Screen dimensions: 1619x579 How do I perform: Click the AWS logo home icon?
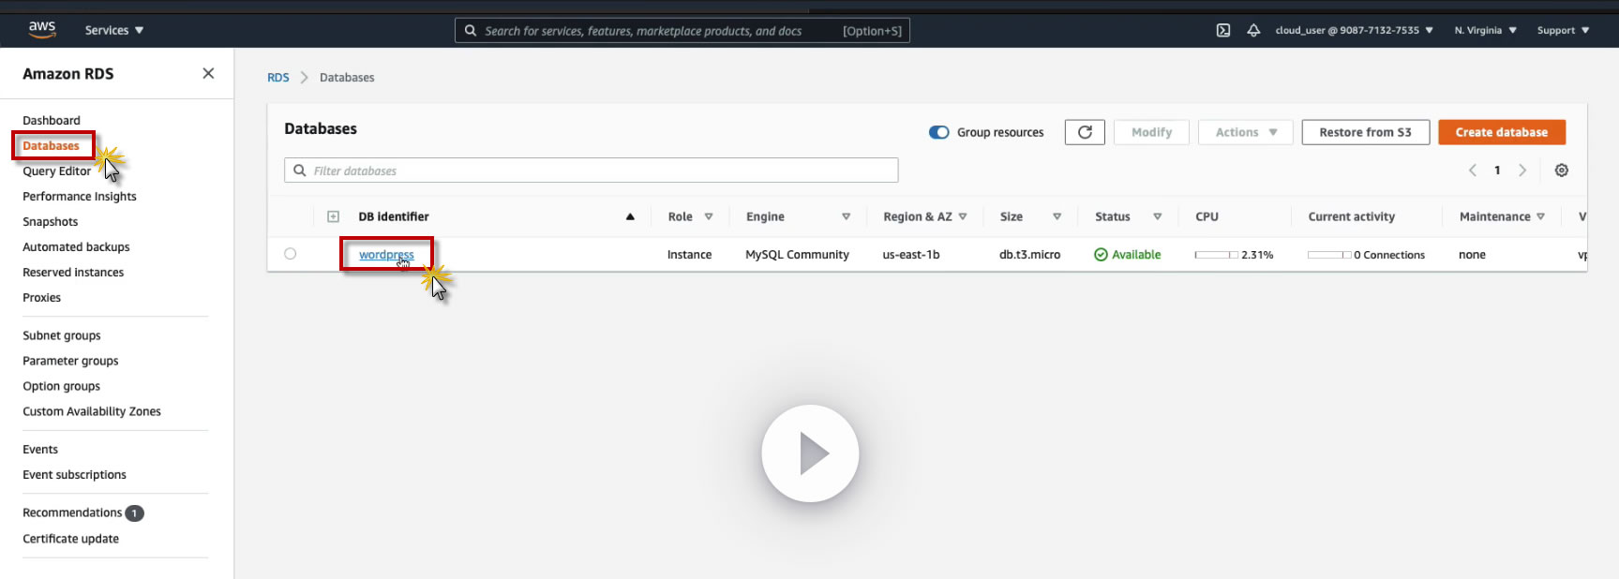[42, 30]
